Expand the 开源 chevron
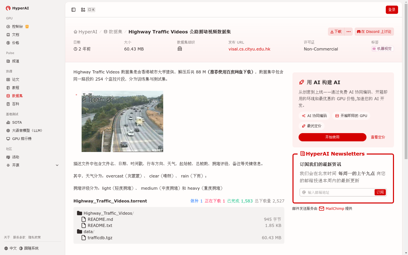The width and height of the screenshot is (408, 255). (x=57, y=165)
